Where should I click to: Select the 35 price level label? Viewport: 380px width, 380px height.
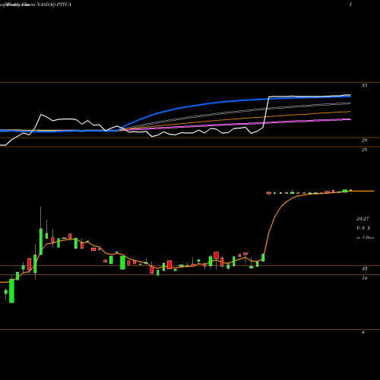pyautogui.click(x=364, y=86)
